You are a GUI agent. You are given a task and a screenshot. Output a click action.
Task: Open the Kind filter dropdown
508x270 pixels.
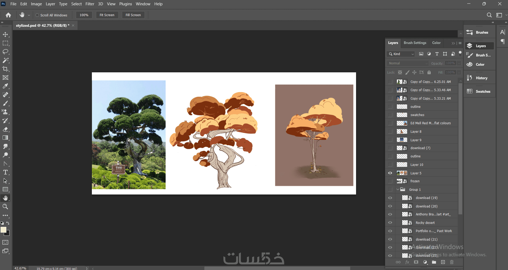point(401,54)
